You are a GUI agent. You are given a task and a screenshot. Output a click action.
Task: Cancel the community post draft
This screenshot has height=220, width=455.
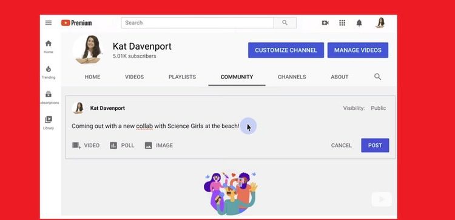click(x=341, y=146)
